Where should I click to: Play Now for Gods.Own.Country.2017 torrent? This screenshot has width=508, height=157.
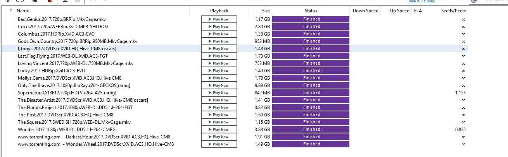[x=219, y=41]
